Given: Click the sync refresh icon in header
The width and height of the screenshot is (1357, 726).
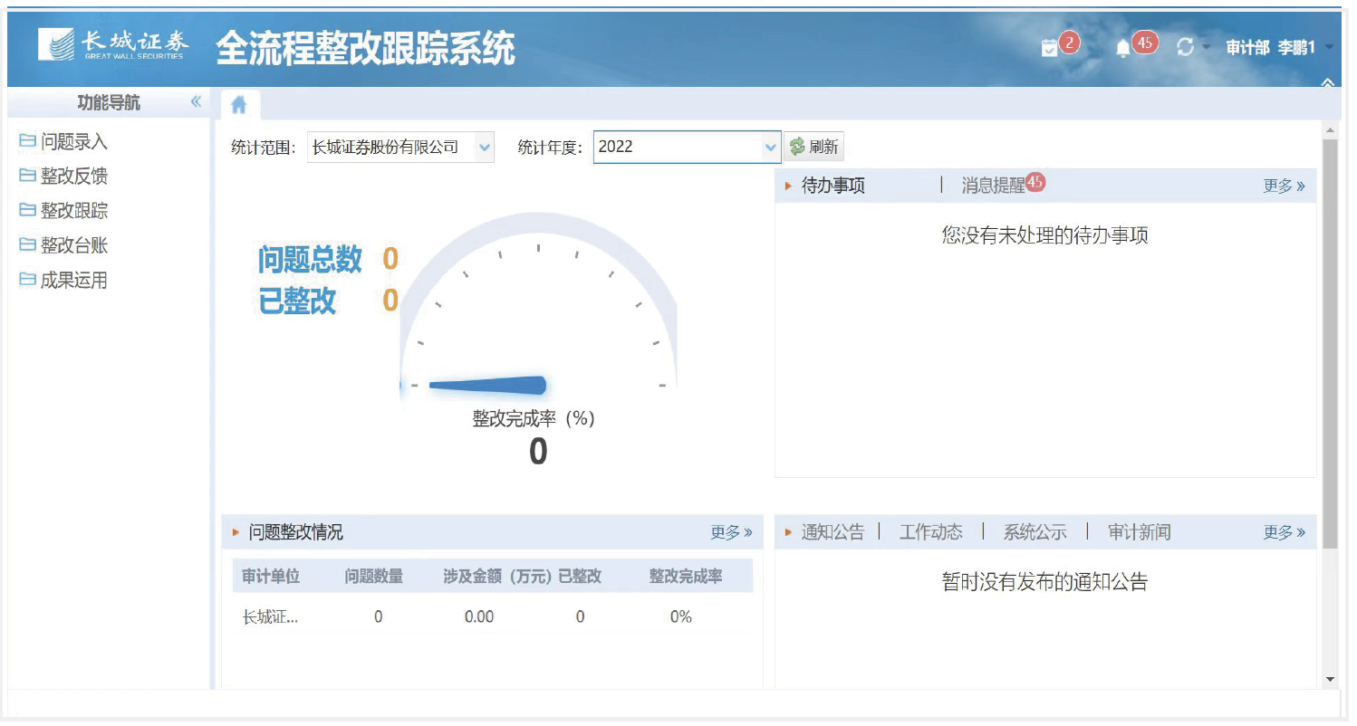Looking at the screenshot, I should coord(1185,47).
